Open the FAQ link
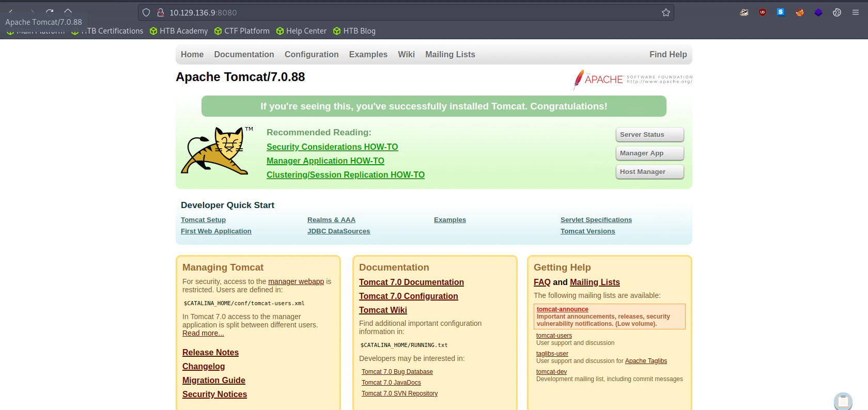 542,282
